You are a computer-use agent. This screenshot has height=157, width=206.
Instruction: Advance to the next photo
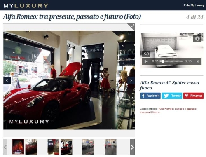131,80
